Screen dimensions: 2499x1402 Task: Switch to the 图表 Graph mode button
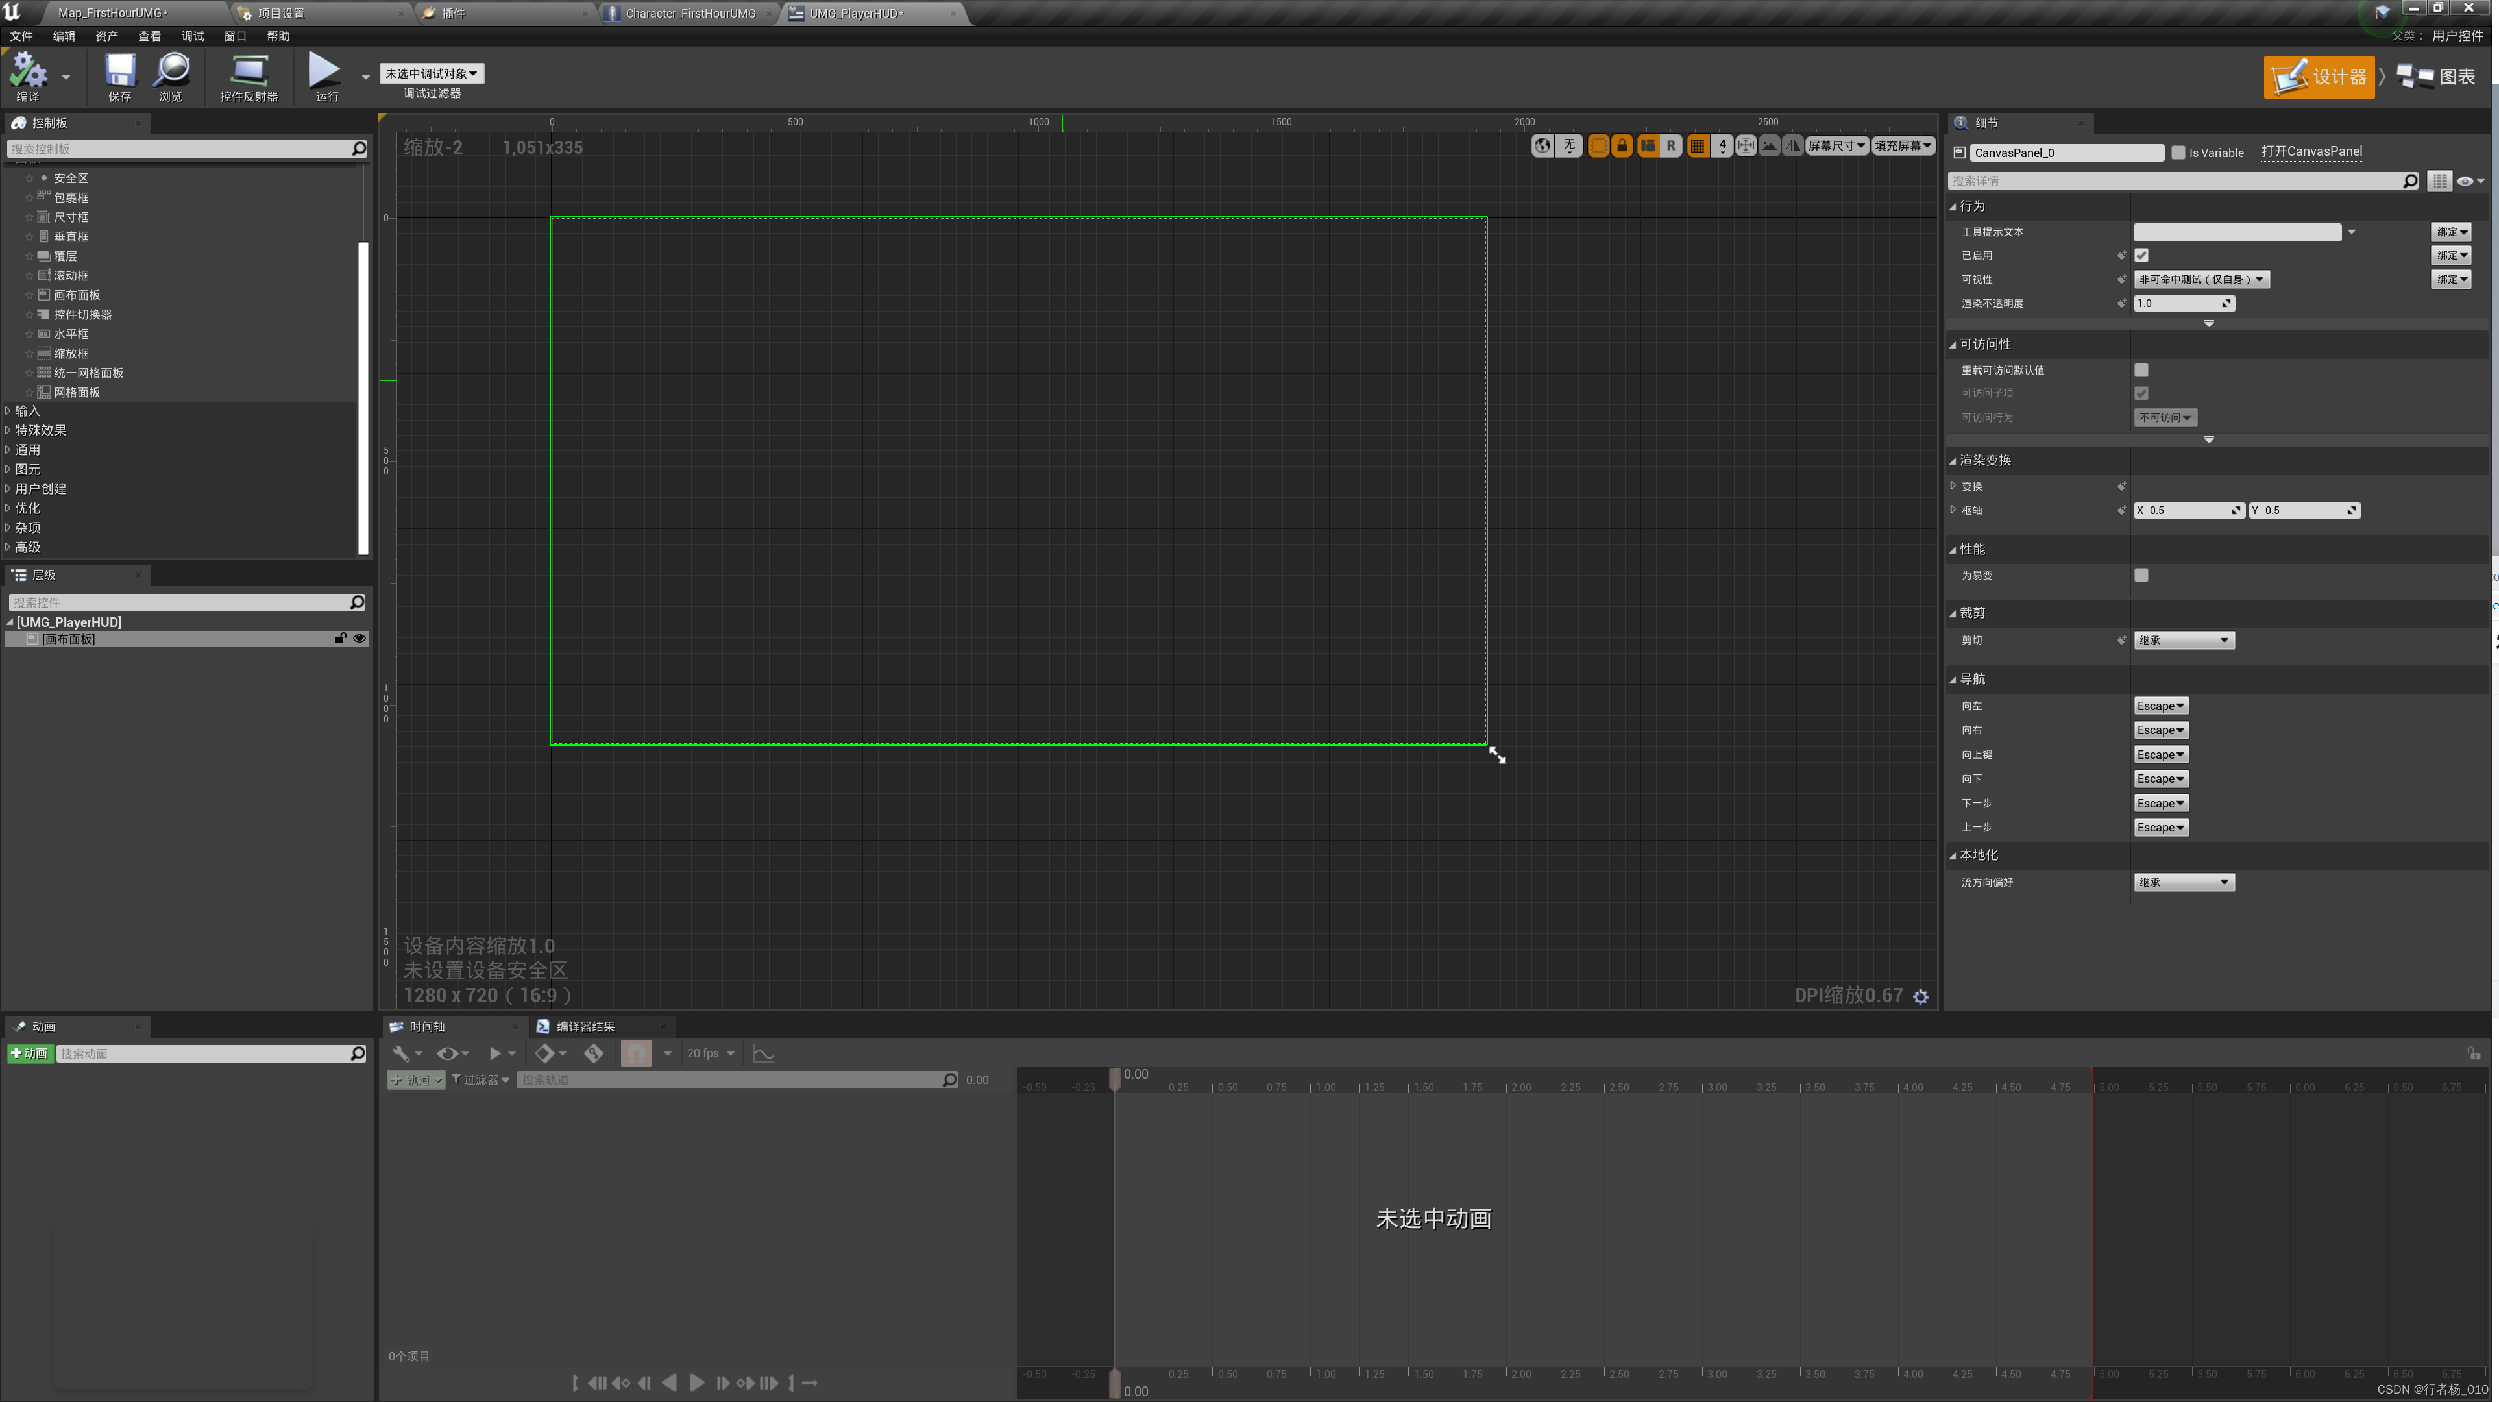(x=2438, y=77)
